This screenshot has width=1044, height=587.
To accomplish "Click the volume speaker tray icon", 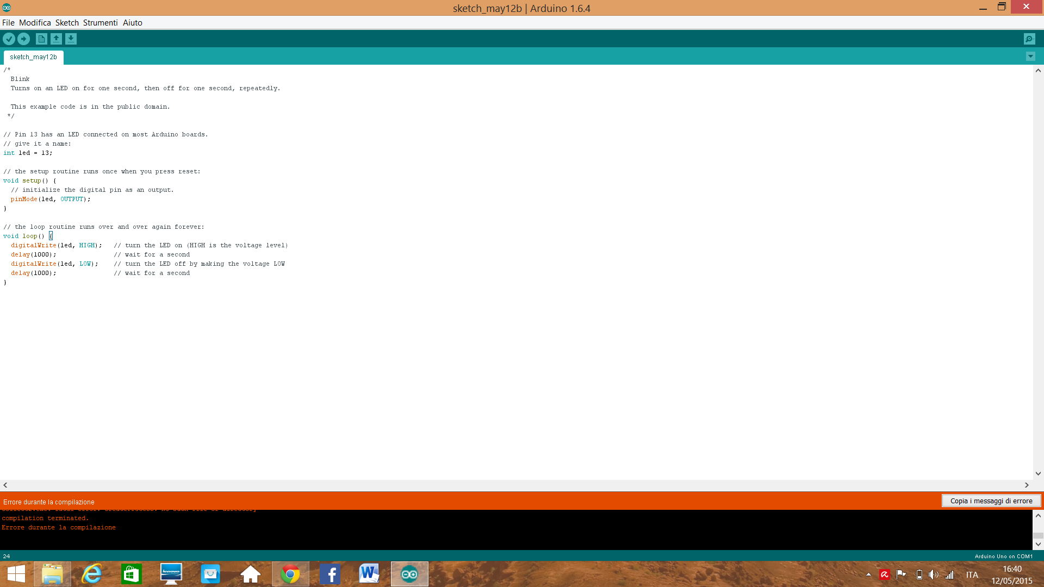I will [933, 574].
